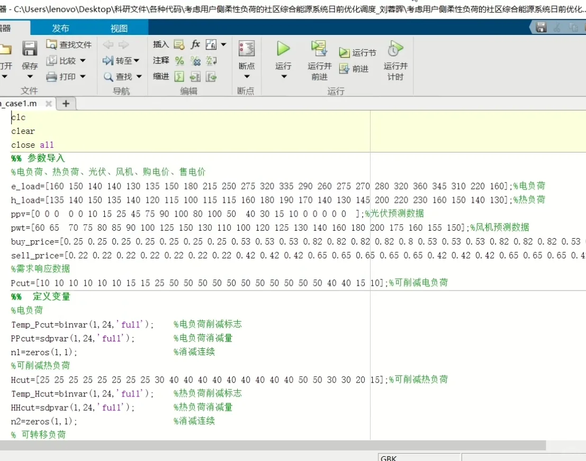586x461 pixels.
Task: Click the quick access cut scissors icon
Action: 557,28
